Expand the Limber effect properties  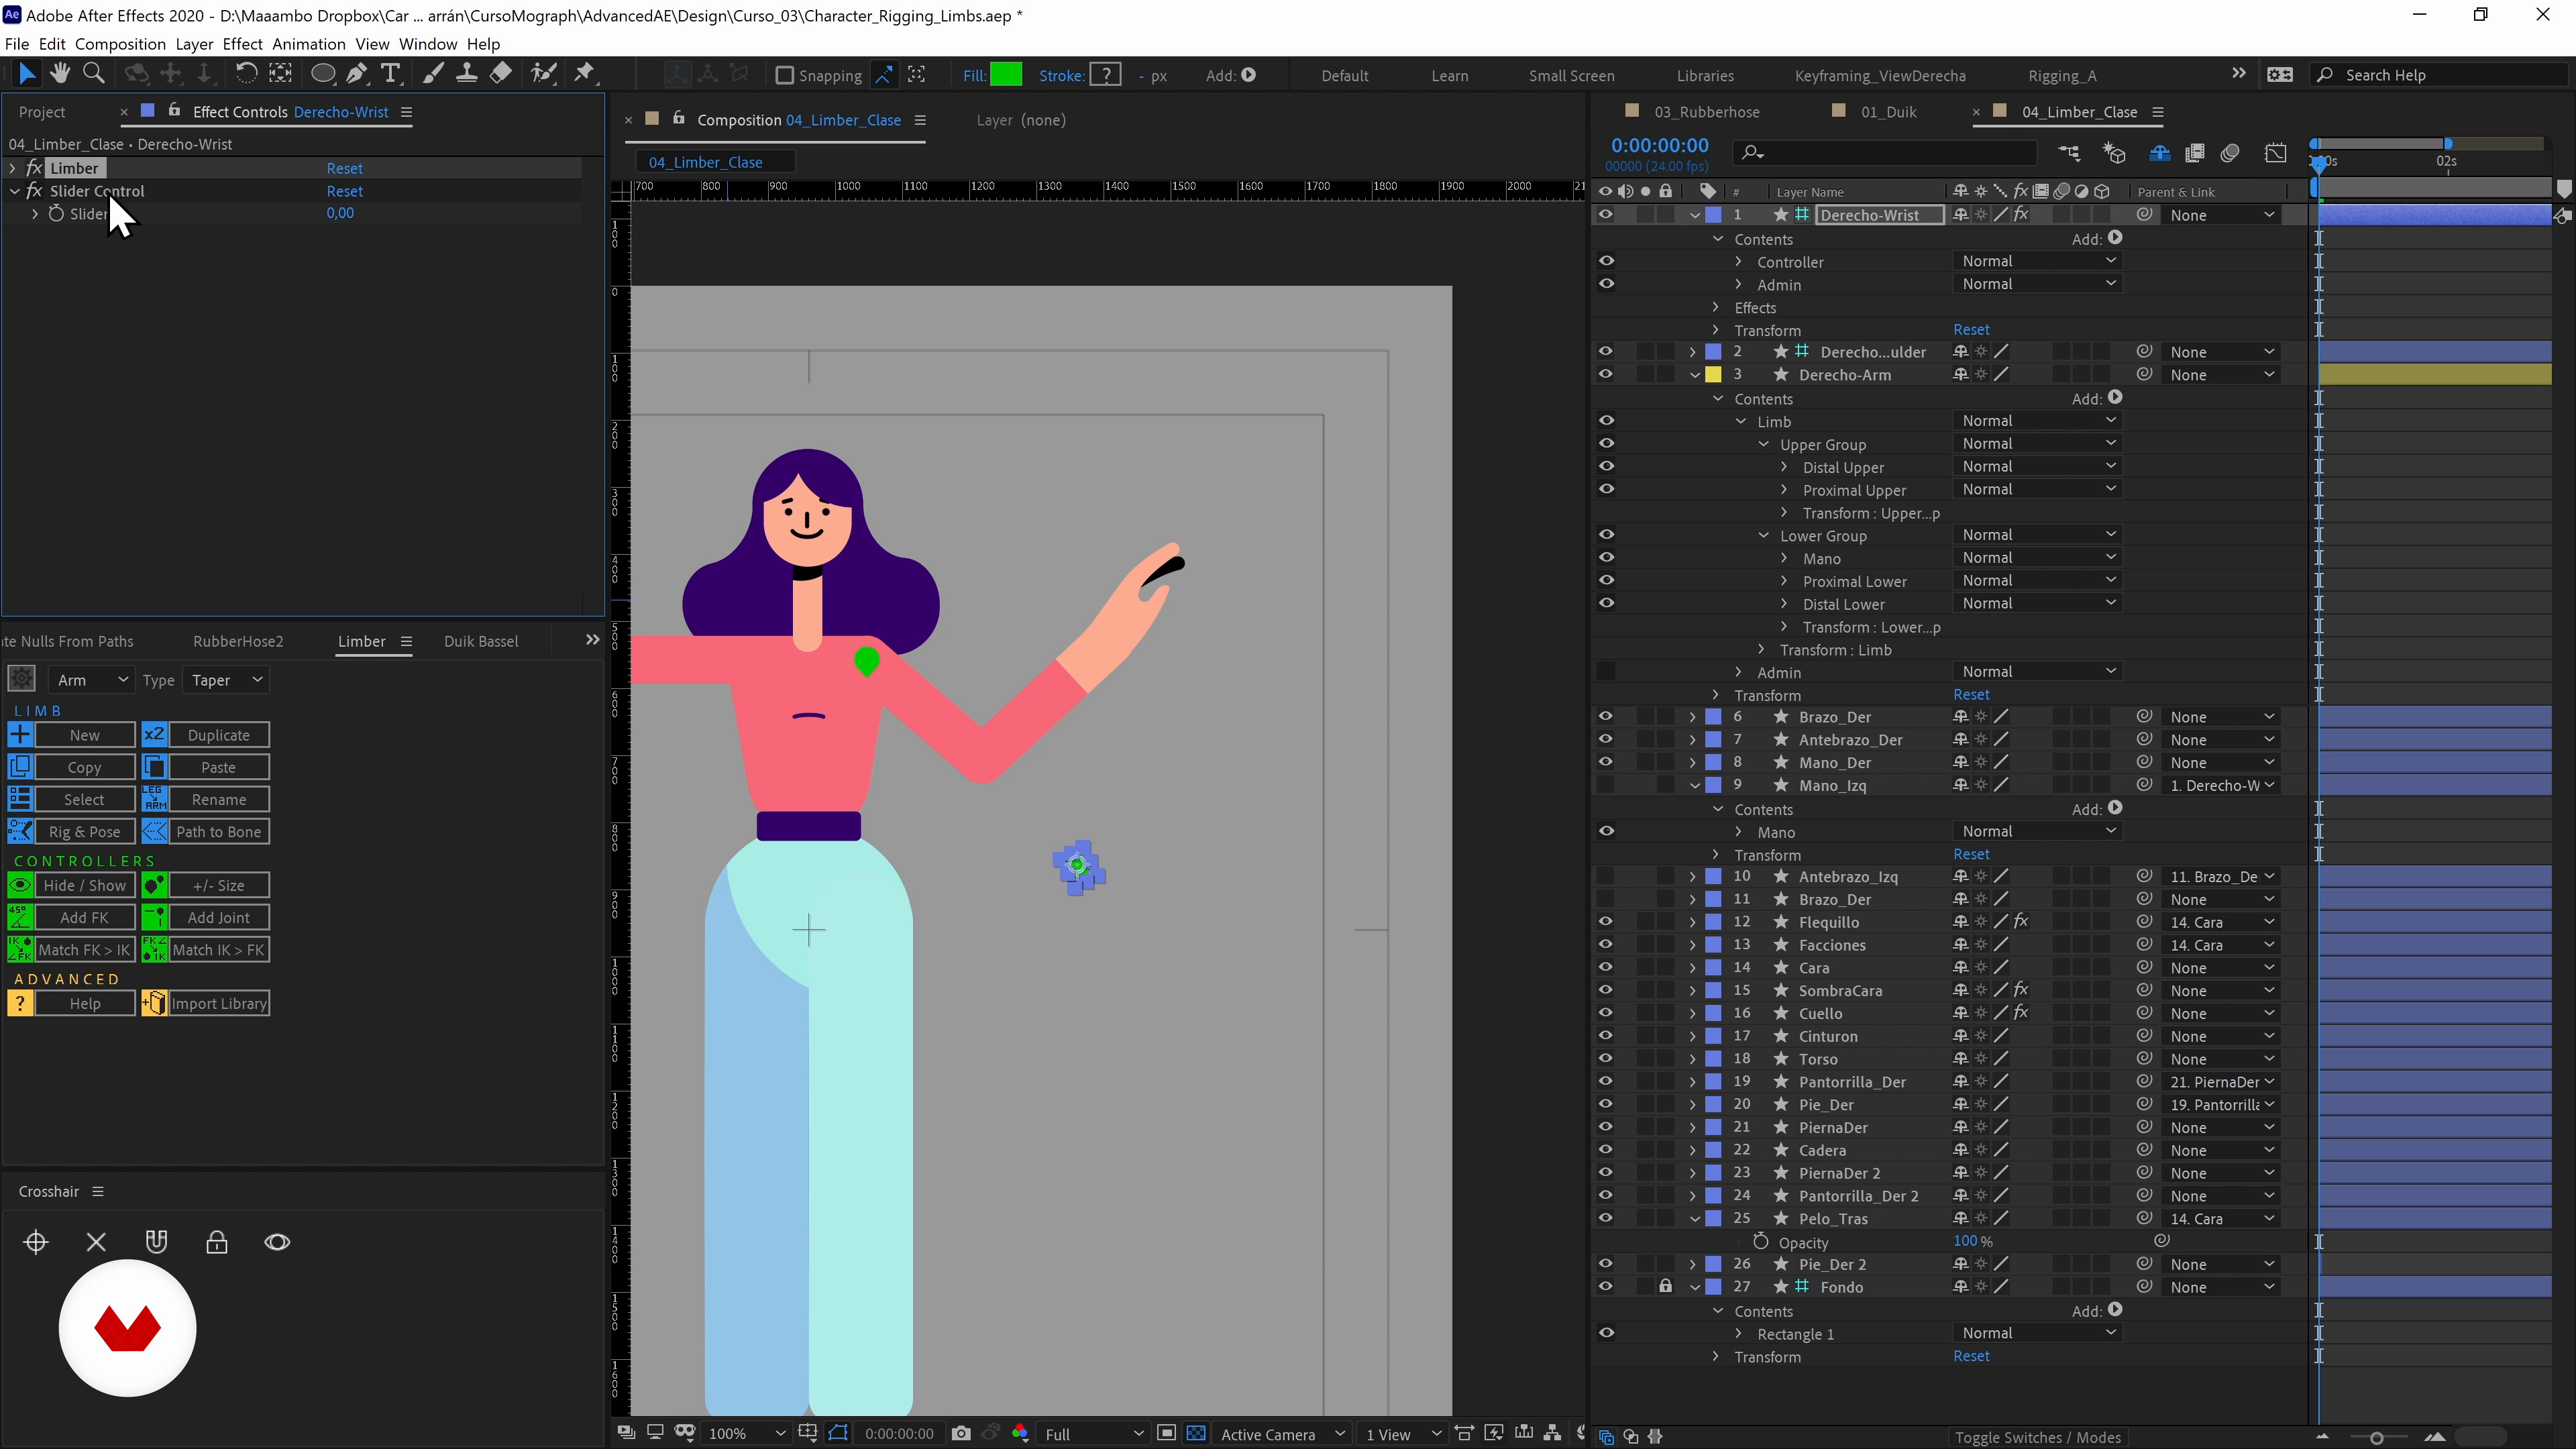tap(12, 168)
